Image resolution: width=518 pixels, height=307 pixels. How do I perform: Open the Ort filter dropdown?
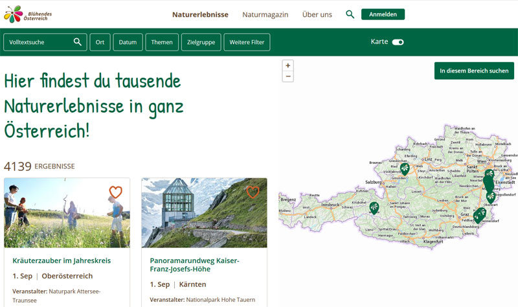pyautogui.click(x=100, y=42)
